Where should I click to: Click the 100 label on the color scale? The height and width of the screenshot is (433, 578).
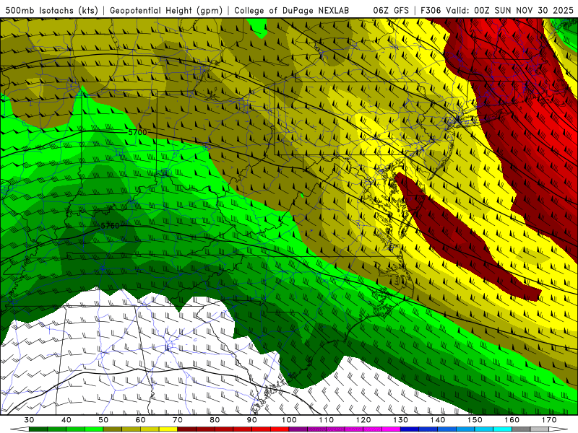(x=289, y=420)
